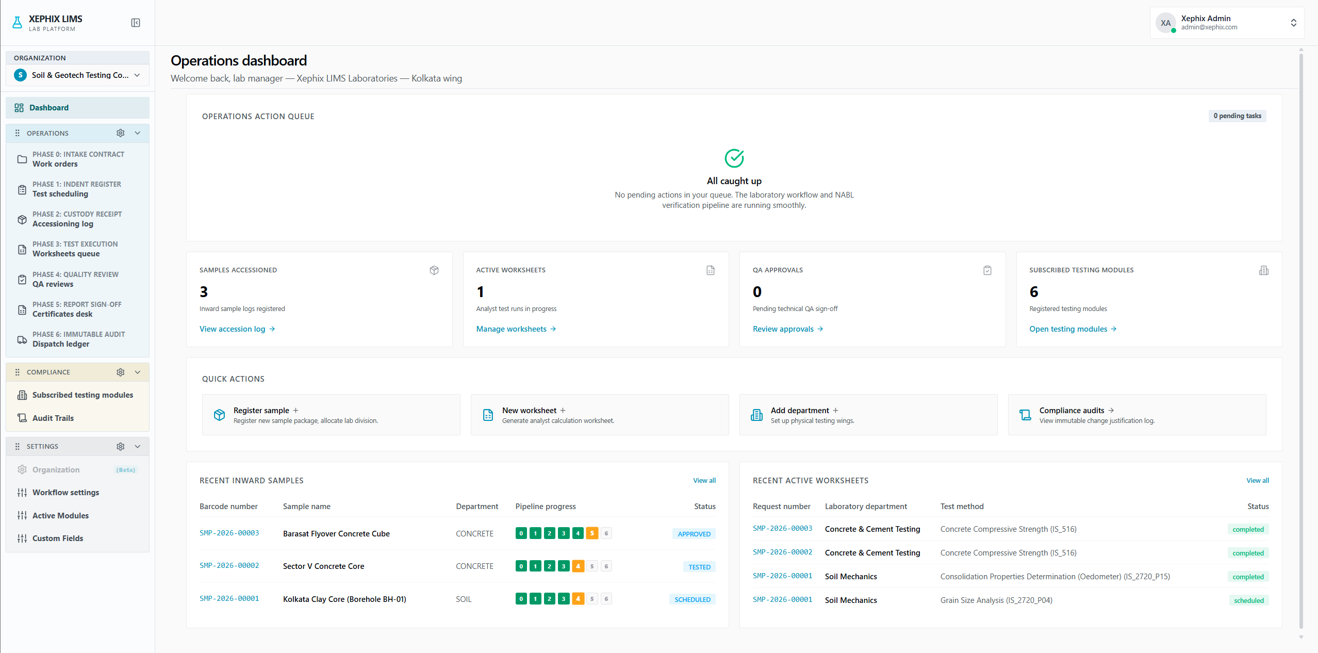Click the APPROVED status badge
Image resolution: width=1318 pixels, height=653 pixels.
tap(694, 534)
